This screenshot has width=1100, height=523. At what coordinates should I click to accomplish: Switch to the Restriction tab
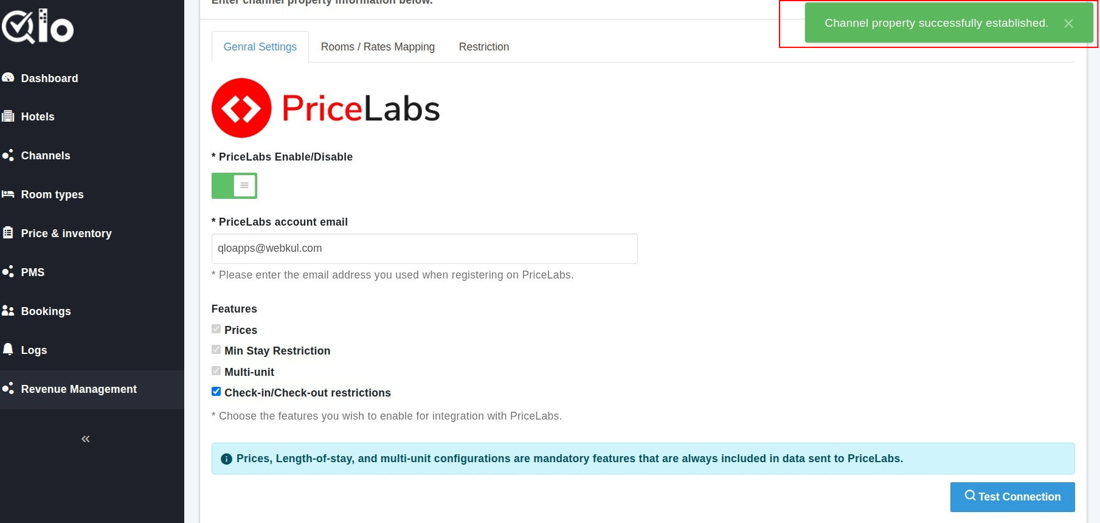coord(483,47)
